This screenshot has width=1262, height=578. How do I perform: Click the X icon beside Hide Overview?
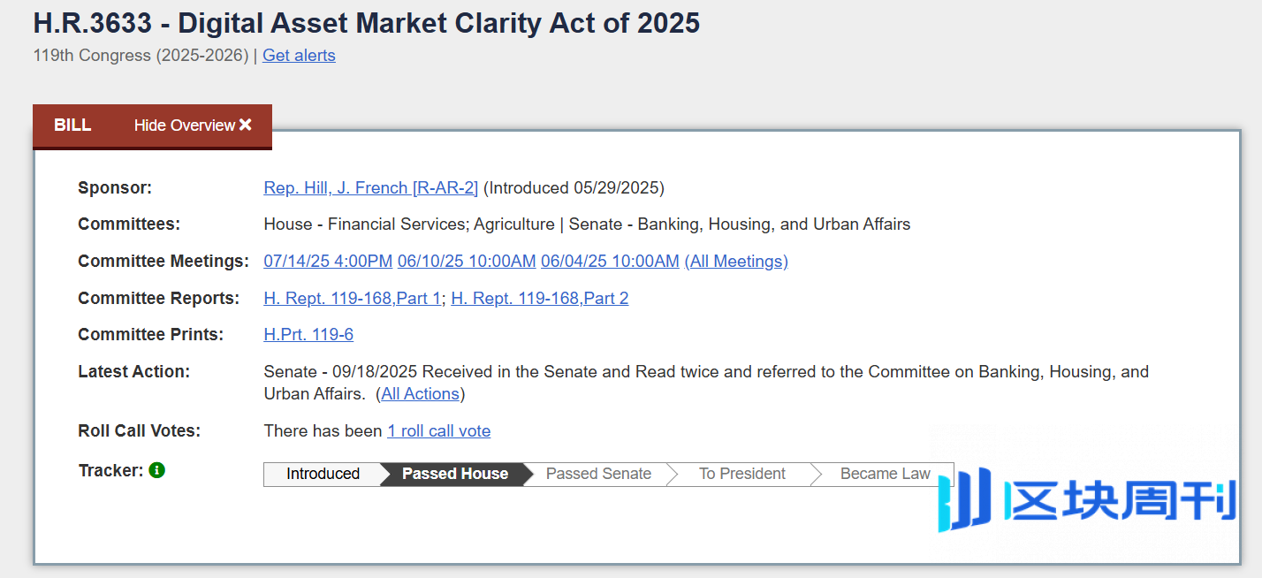click(x=246, y=125)
